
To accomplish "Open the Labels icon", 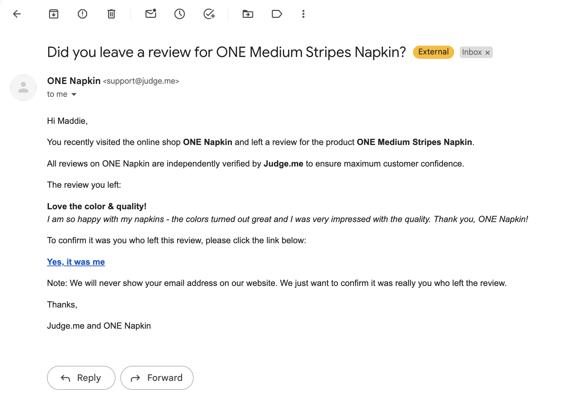I will pos(277,14).
